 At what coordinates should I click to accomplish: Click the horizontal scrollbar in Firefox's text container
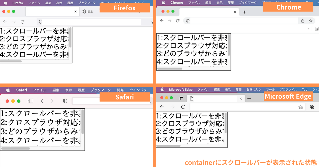12,61
